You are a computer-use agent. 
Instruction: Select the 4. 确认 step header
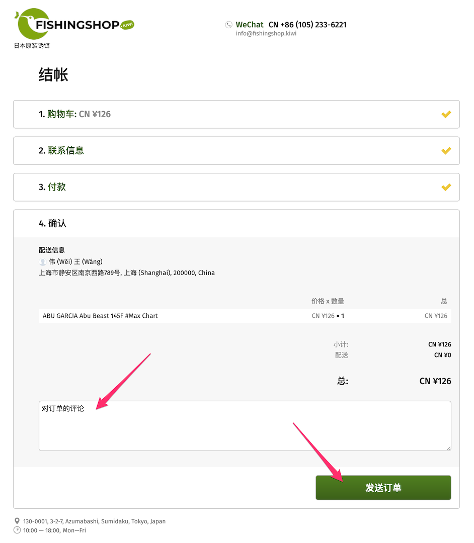[236, 223]
